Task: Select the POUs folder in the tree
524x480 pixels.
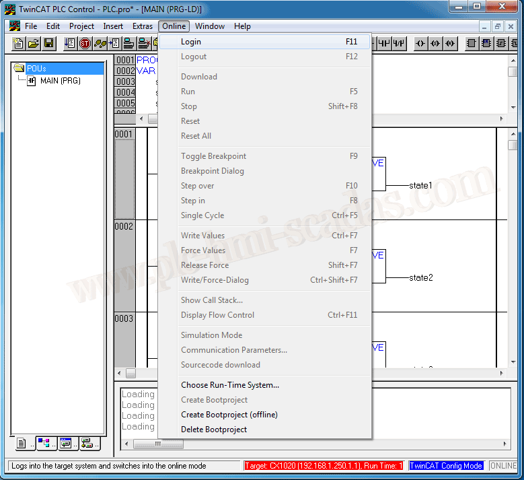Action: [36, 69]
